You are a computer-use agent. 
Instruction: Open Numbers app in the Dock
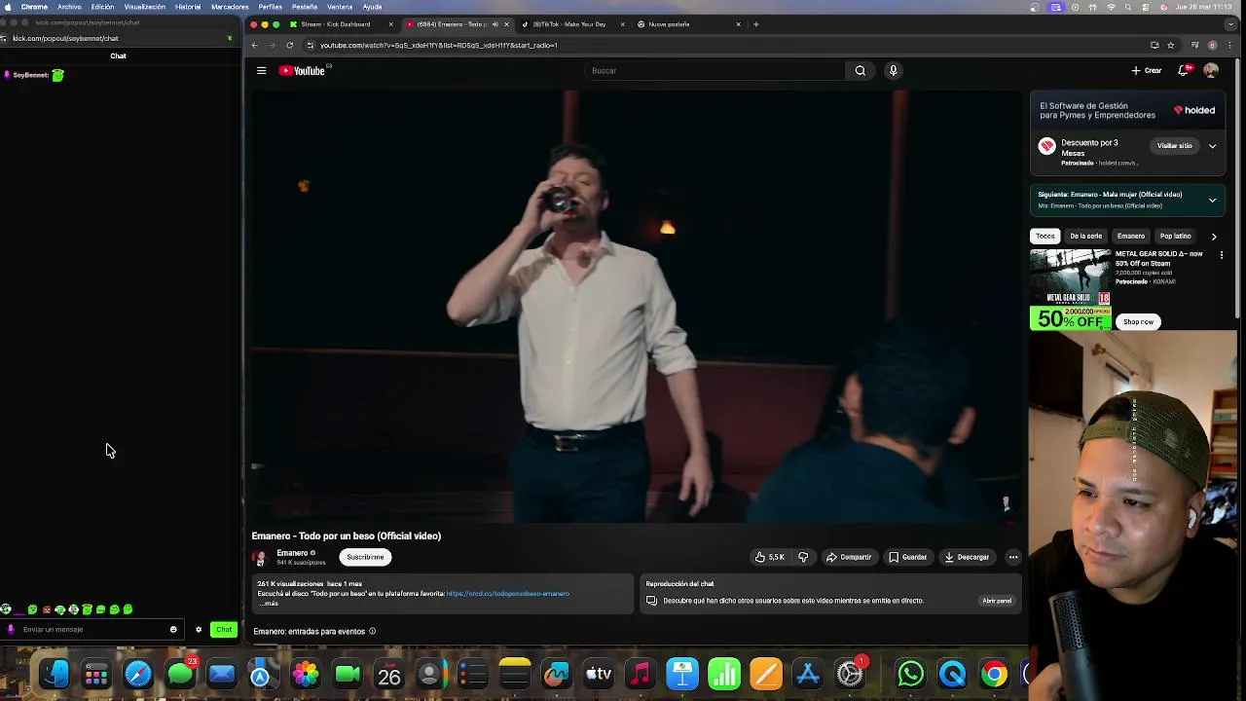pos(724,674)
